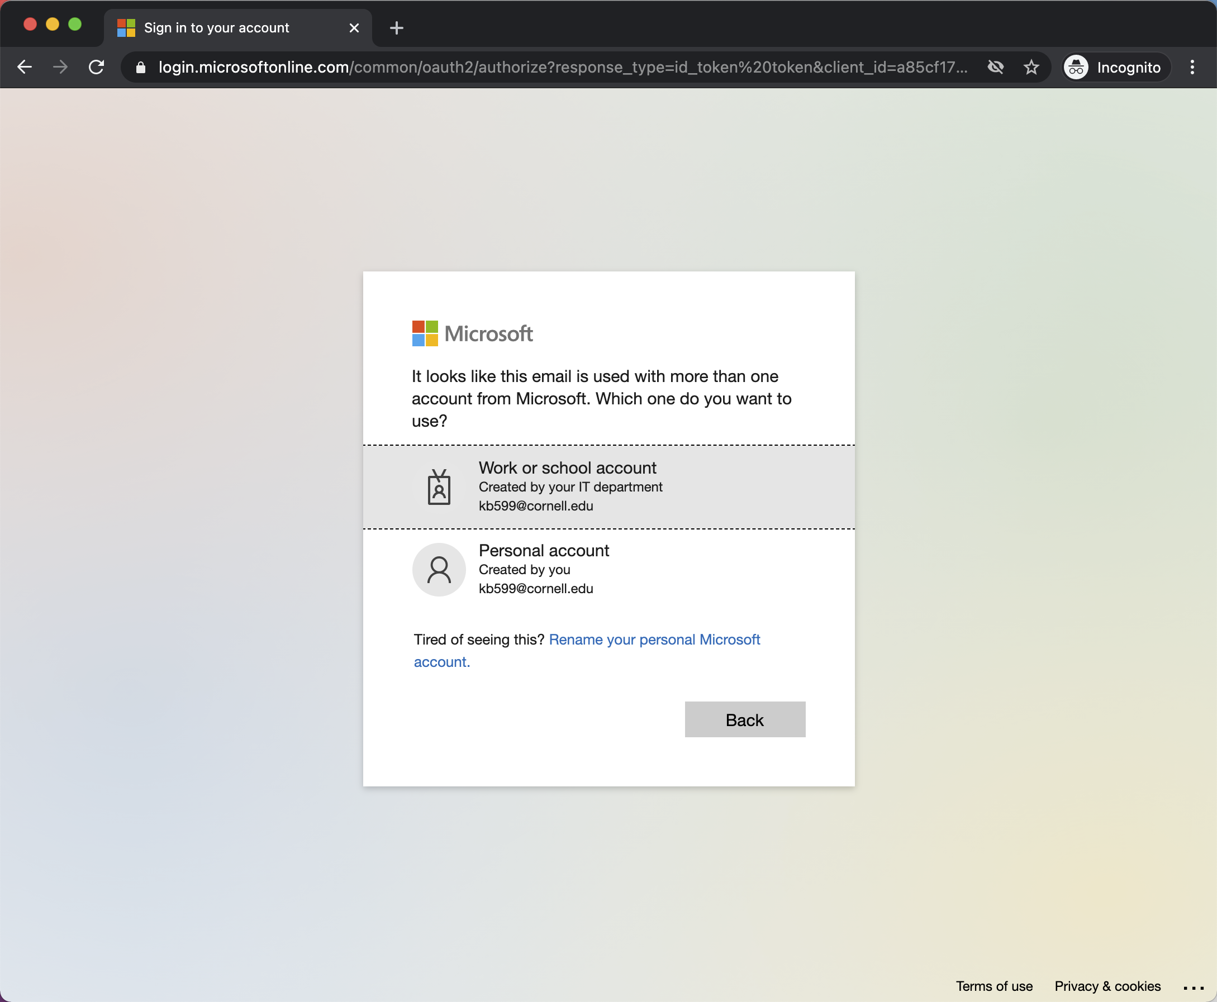1217x1002 pixels.
Task: Click the work account badge icon
Action: (x=439, y=487)
